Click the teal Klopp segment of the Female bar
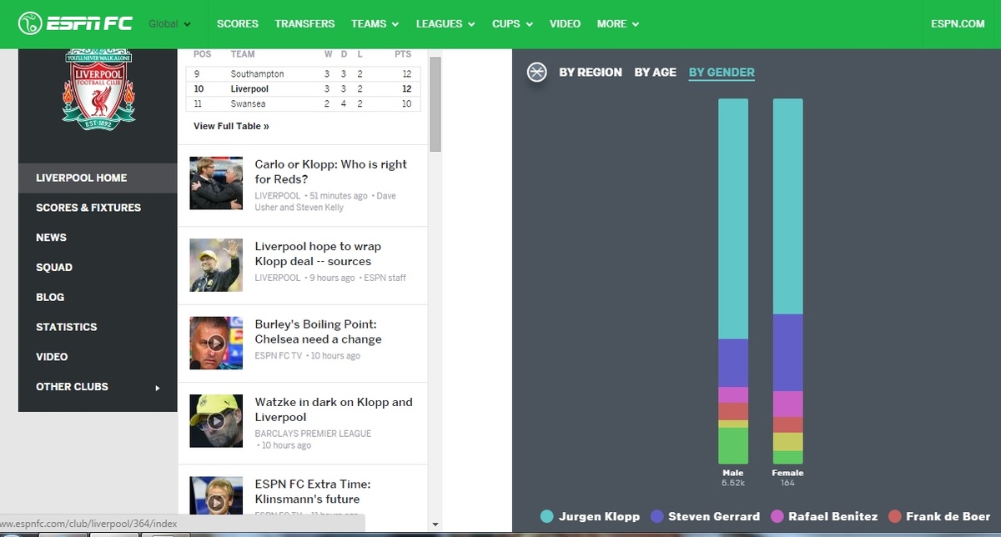 pos(788,206)
